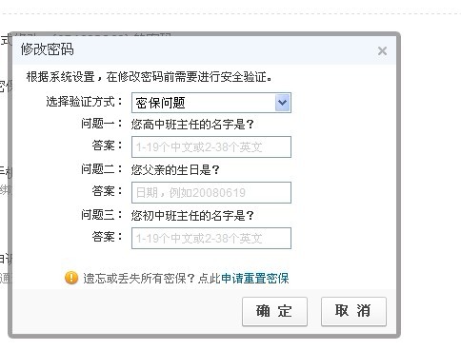
Task: Expand the verification method dropdown arrow
Action: tap(282, 103)
